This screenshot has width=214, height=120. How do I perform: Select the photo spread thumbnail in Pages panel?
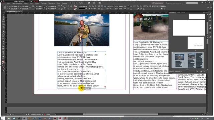coord(188,61)
